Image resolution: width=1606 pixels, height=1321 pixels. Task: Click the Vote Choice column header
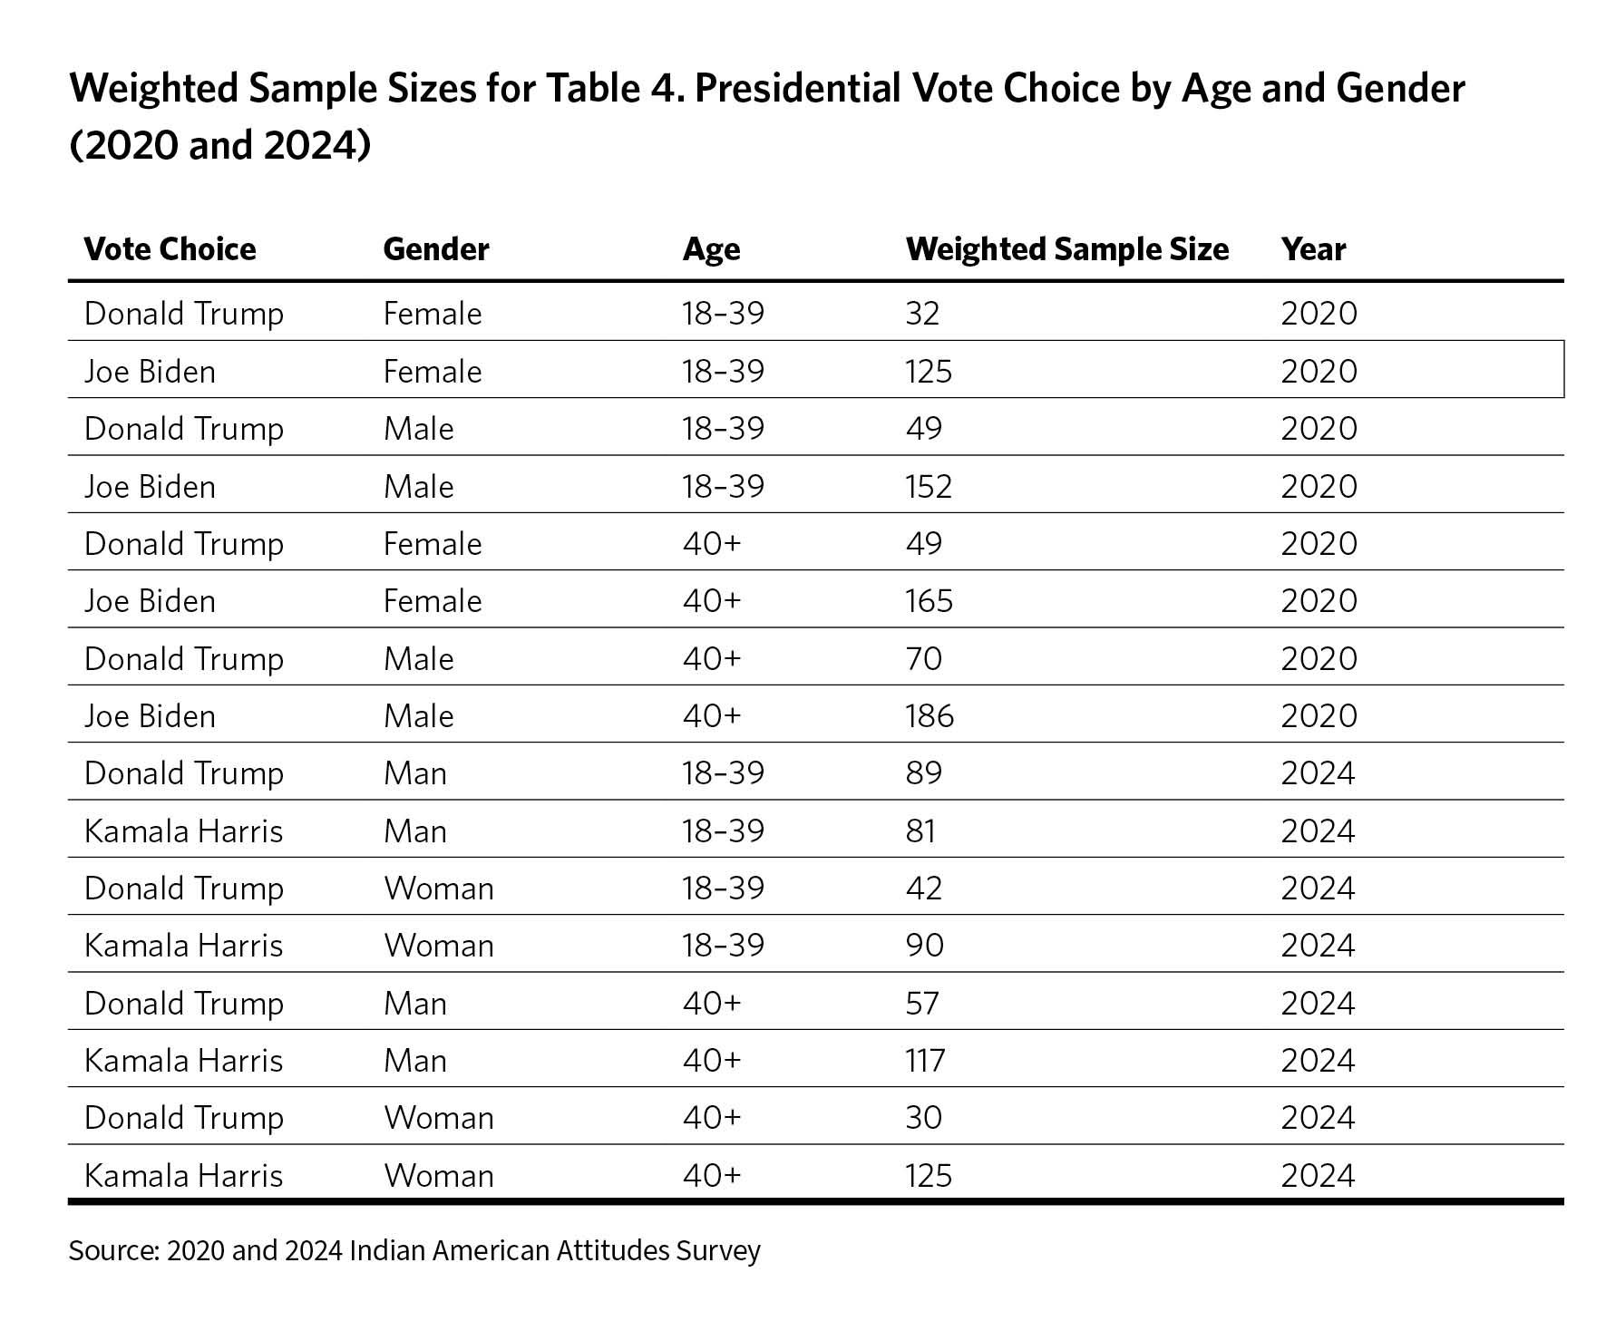click(170, 249)
